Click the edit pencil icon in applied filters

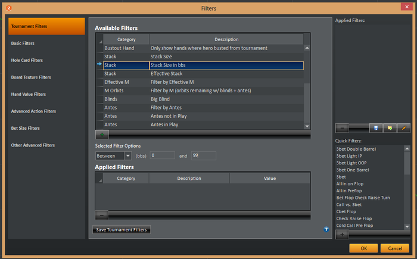point(404,128)
